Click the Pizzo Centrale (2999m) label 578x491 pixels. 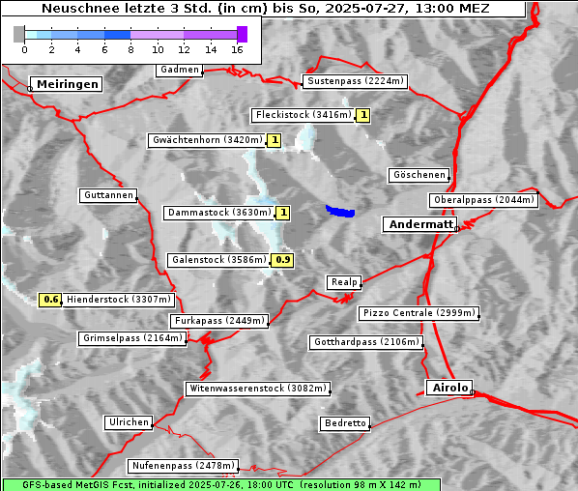point(419,313)
